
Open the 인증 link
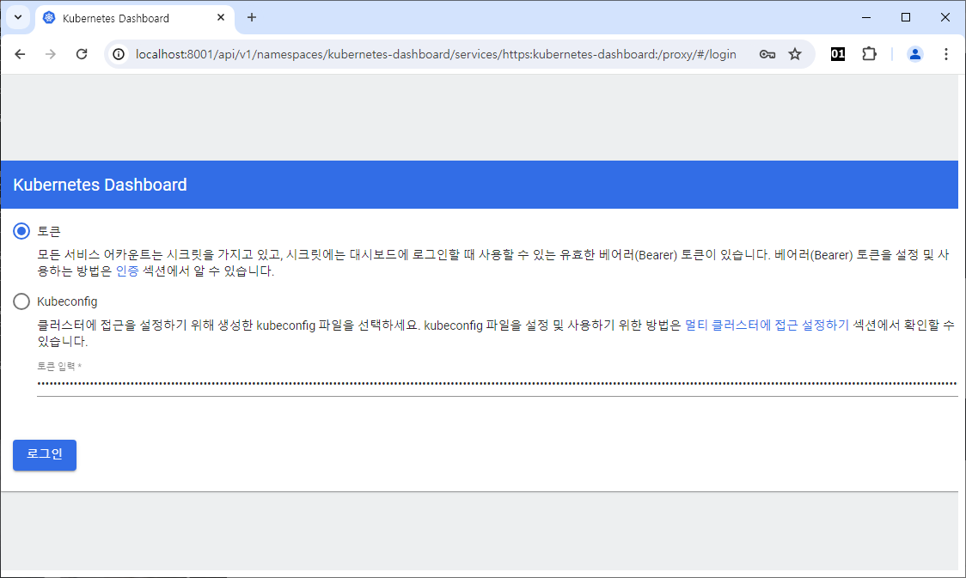tap(127, 271)
